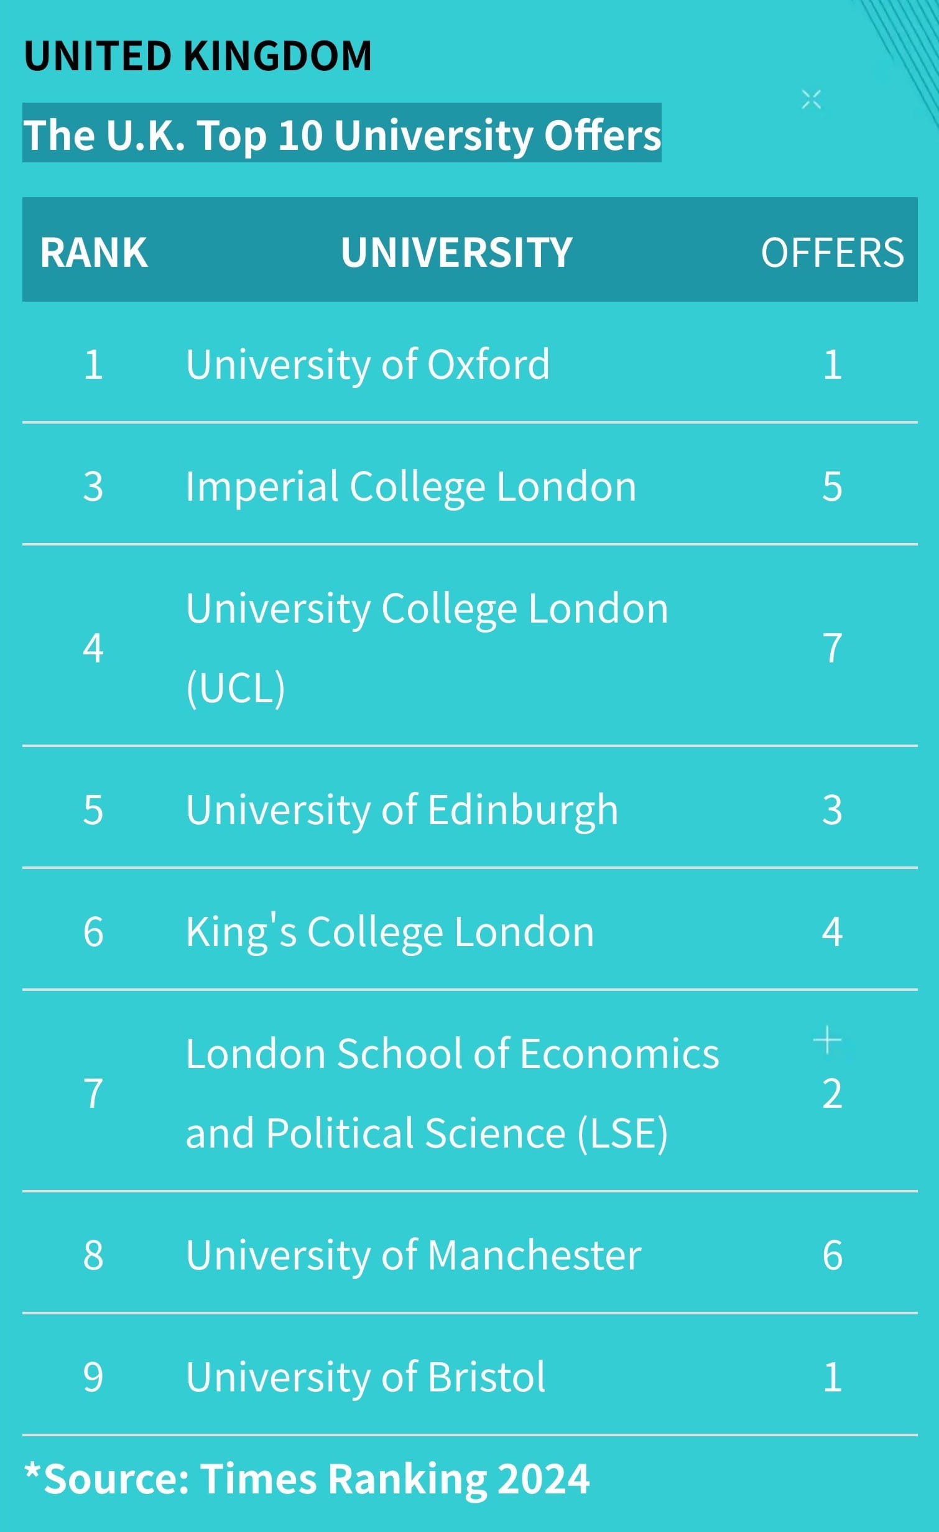Click the plus icon above LSE offers
This screenshot has width=939, height=1532.
[x=827, y=1039]
